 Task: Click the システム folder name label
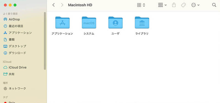click(89, 34)
